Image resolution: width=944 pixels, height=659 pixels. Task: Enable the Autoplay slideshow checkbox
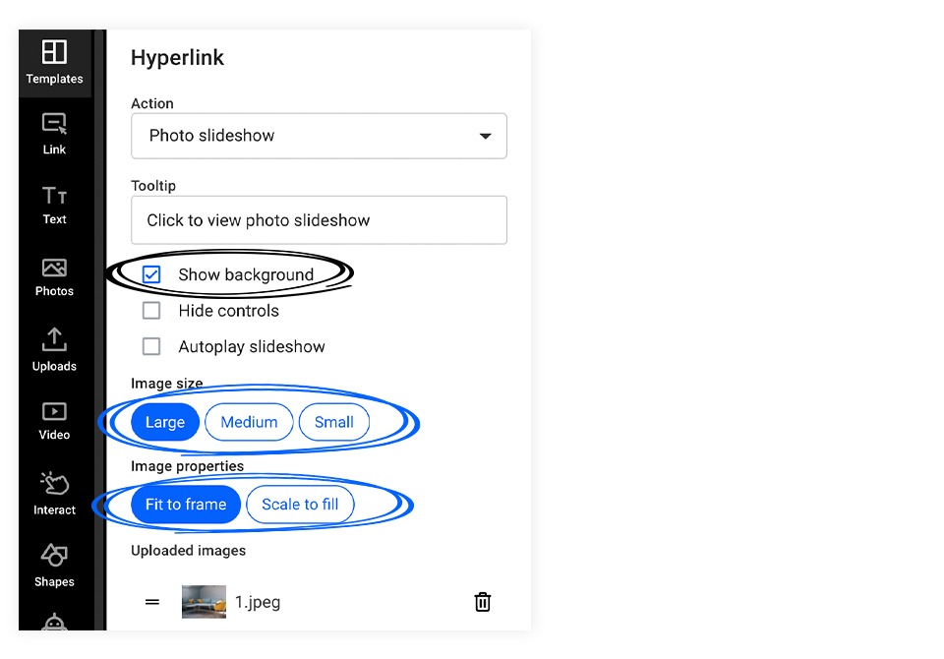(151, 346)
